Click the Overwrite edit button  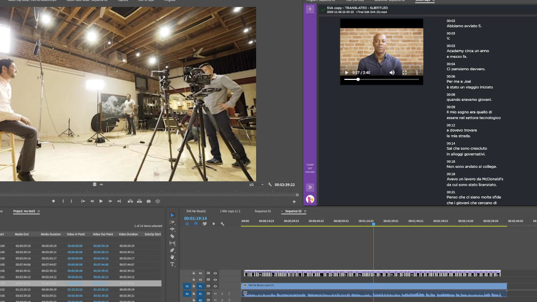tap(140, 201)
